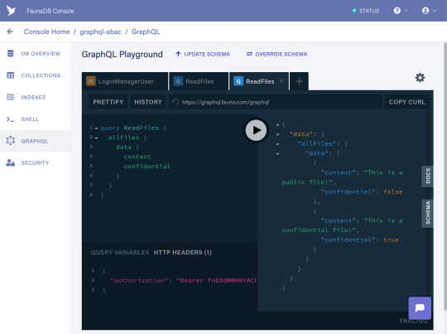The image size is (447, 334).
Task: Click COPY CURL button
Action: coord(406,102)
